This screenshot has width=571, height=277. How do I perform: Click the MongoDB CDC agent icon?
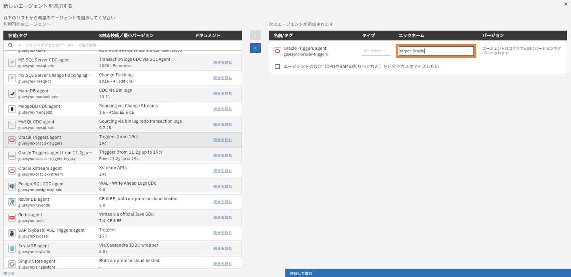point(12,109)
